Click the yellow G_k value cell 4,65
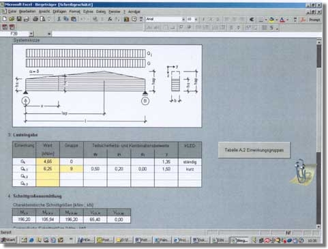Screen dimensions: 328x249 (48, 162)
